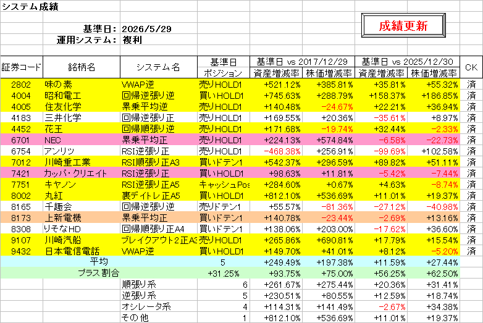Select the 回帰順張り逆 system cell
This screenshot has width=483, height=323.
click(x=159, y=129)
